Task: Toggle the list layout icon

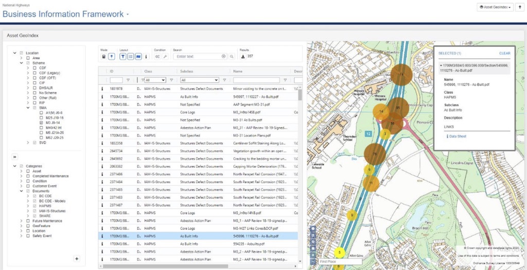Action: click(131, 57)
